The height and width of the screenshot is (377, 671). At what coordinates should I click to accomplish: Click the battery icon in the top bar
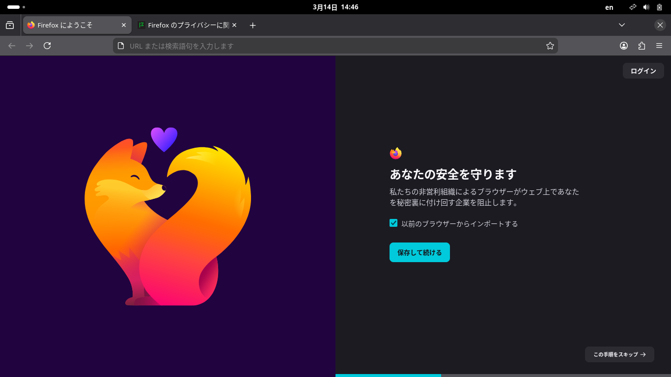click(659, 7)
